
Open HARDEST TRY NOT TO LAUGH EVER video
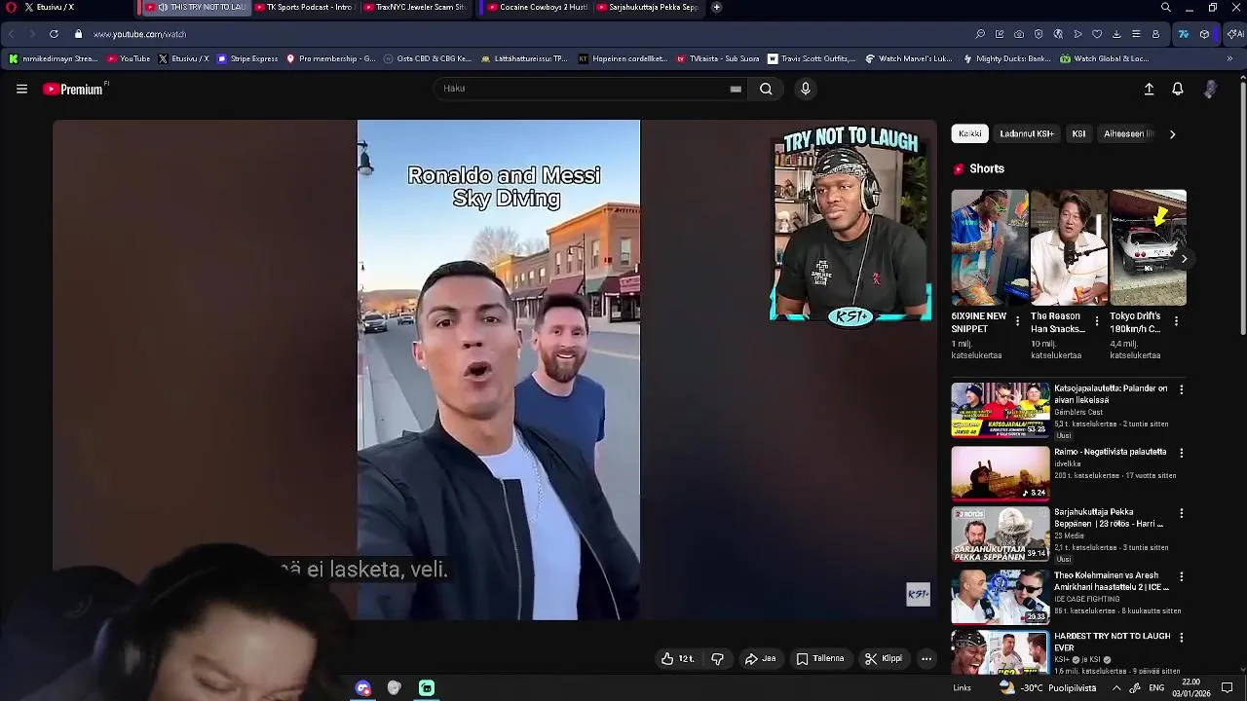click(1001, 652)
